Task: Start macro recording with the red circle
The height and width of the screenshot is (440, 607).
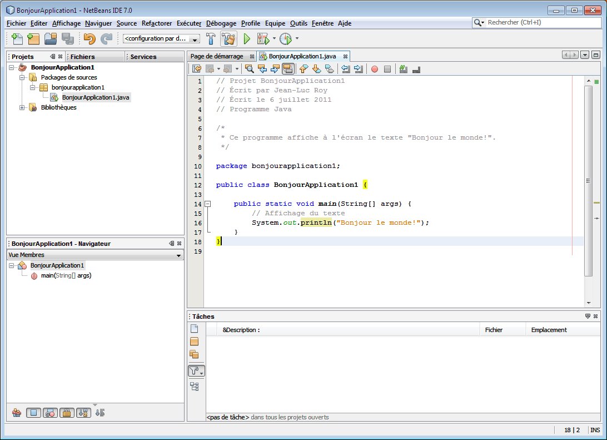Action: pos(374,69)
